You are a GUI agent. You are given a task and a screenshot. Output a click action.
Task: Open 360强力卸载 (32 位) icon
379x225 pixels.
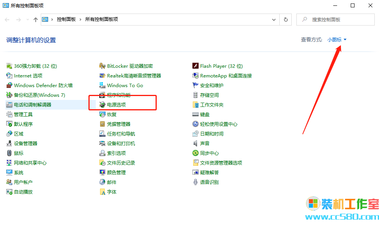(x=9, y=66)
